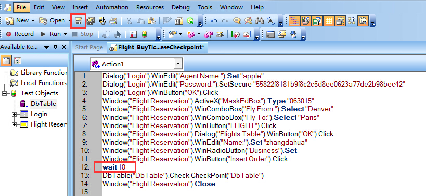Image resolution: width=426 pixels, height=196 pixels.
Task: Open Results with checklist red-X icon
Action: coord(133,34)
